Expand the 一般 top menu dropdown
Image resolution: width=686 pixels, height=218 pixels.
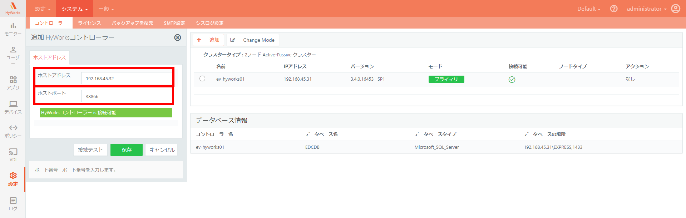tap(106, 9)
